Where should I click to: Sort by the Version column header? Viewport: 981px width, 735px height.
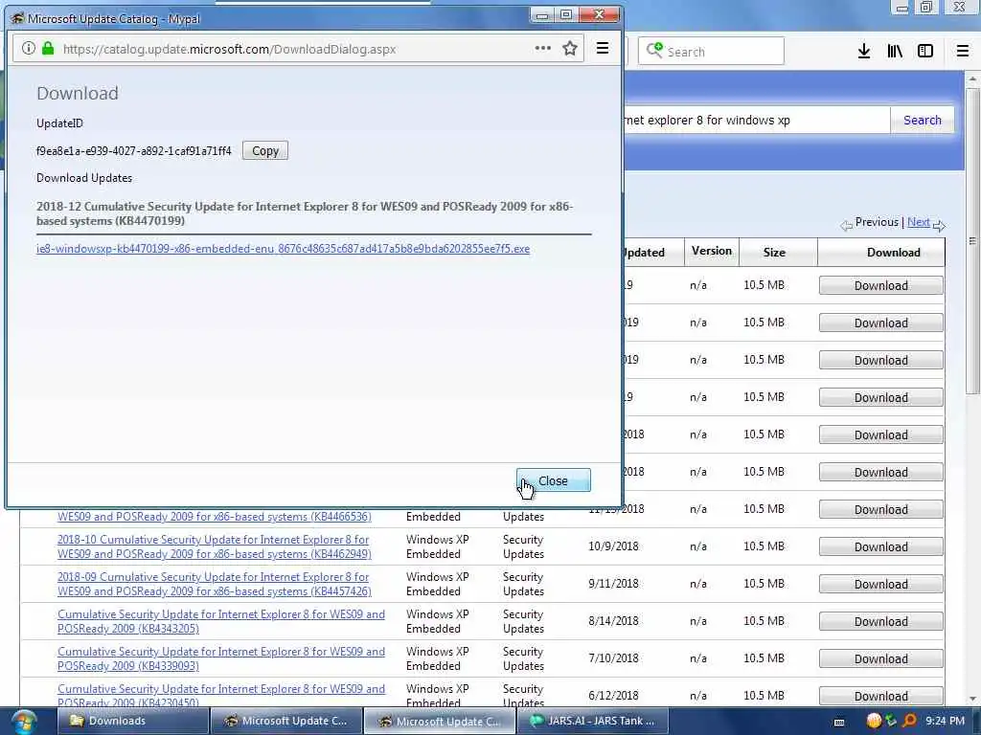click(x=712, y=252)
